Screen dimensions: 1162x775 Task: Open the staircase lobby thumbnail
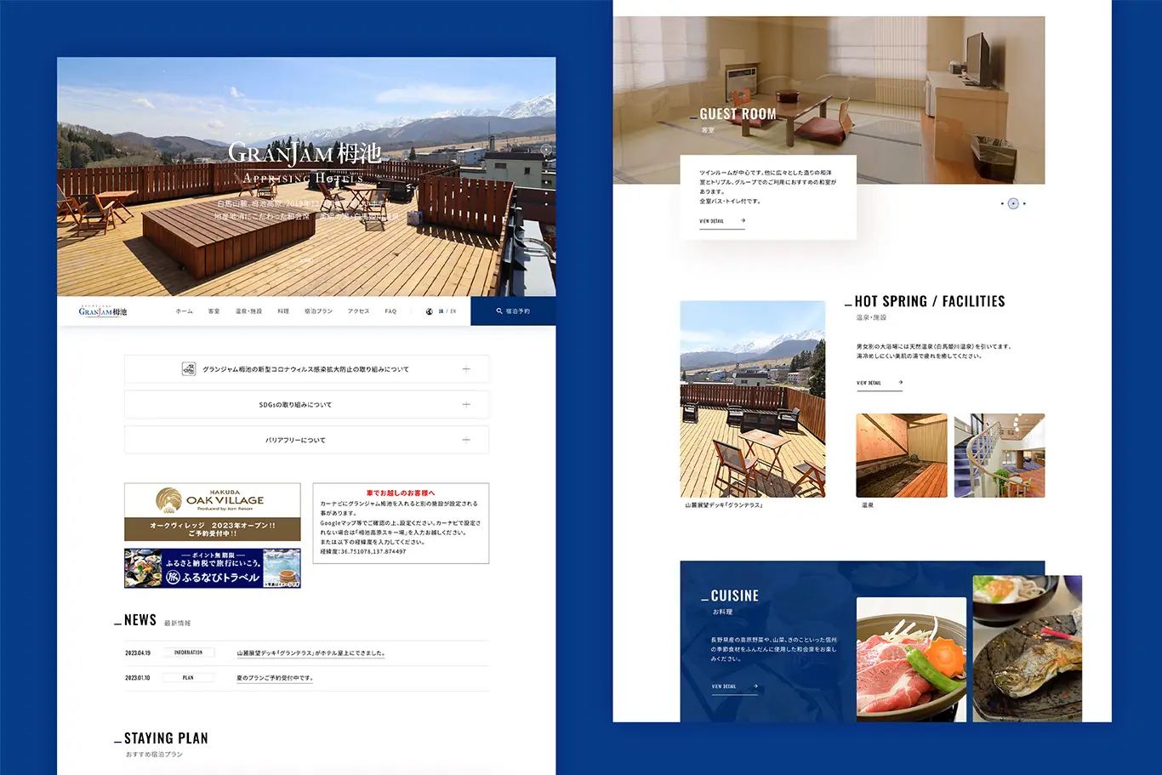tap(1000, 456)
